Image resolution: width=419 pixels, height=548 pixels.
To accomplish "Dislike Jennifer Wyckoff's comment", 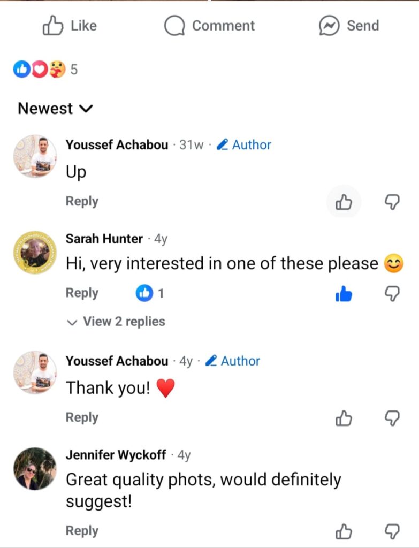I will click(x=393, y=531).
